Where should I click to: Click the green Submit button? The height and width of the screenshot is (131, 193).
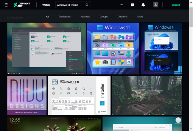click(176, 5)
